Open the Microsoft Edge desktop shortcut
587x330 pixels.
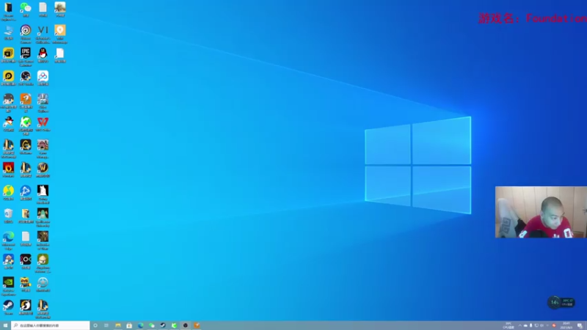click(x=8, y=241)
